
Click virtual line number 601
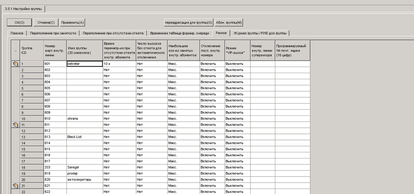[x=55, y=64]
